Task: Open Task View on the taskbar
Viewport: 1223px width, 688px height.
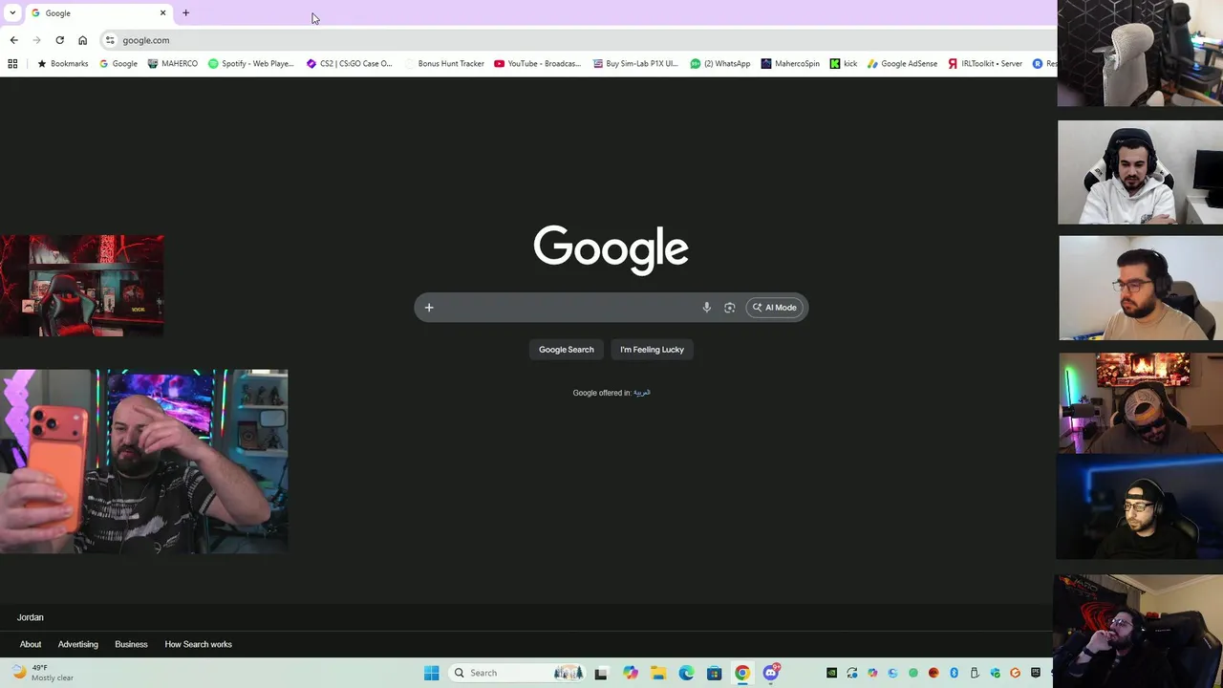Action: click(x=601, y=673)
